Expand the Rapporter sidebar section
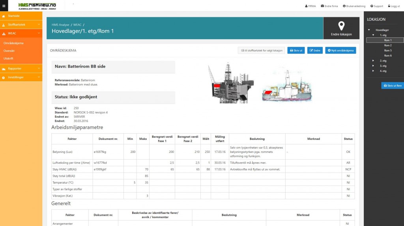This screenshot has width=404, height=226. [21, 69]
